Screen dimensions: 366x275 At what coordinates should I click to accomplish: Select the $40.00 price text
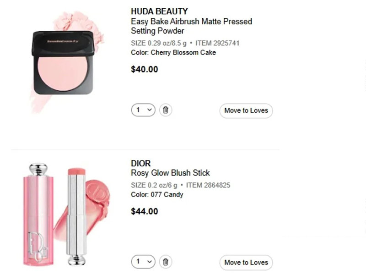pos(145,69)
